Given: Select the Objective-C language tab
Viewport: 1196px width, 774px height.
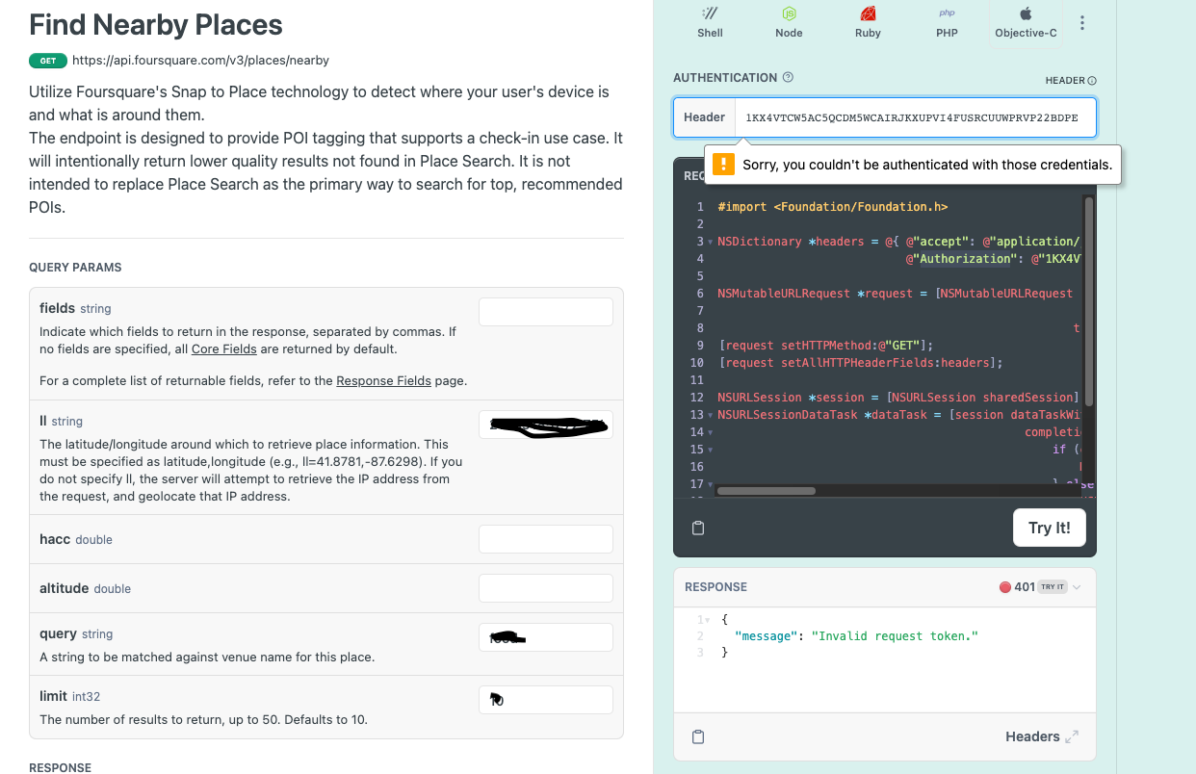Looking at the screenshot, I should coord(1026,22).
